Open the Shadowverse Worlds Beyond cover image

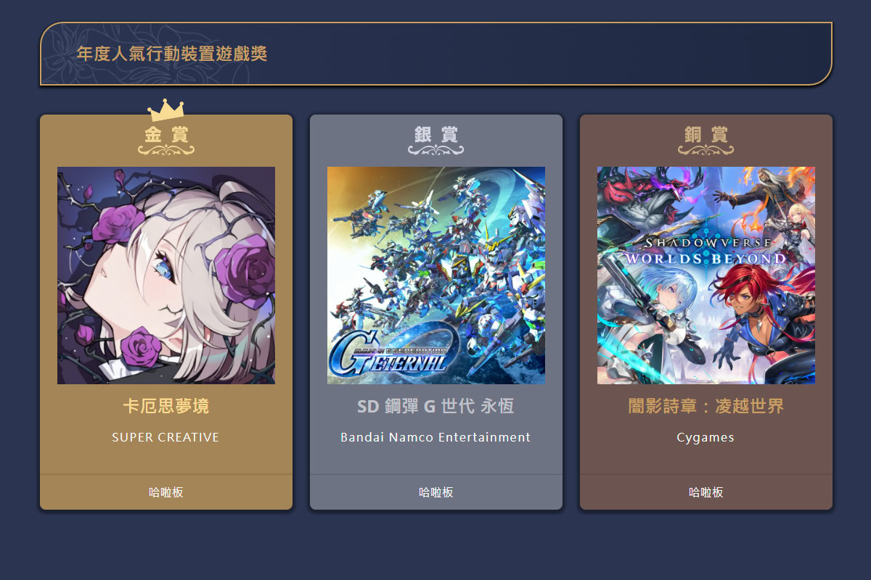pyautogui.click(x=706, y=275)
